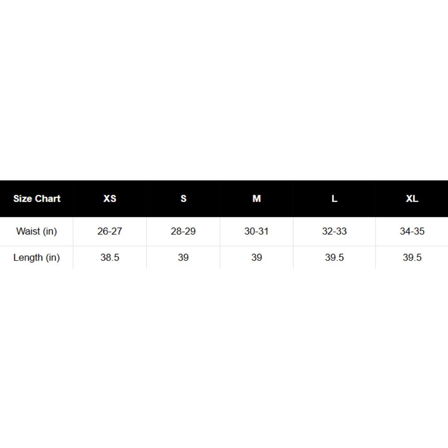Select the 38.5 length value

[110, 258]
